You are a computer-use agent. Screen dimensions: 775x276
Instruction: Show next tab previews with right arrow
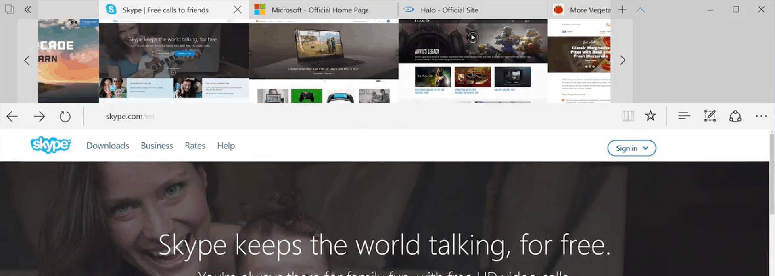tap(623, 60)
